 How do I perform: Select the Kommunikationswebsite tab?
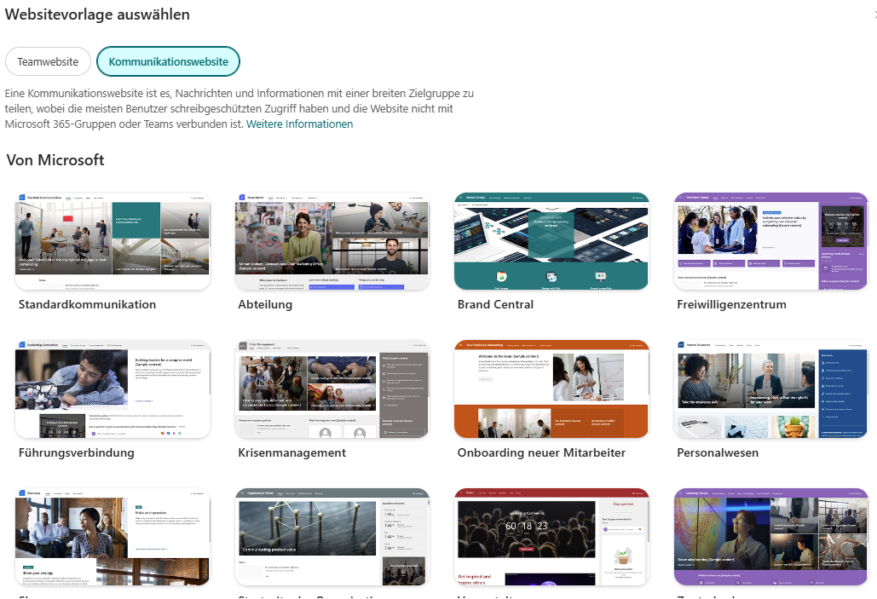pos(169,61)
